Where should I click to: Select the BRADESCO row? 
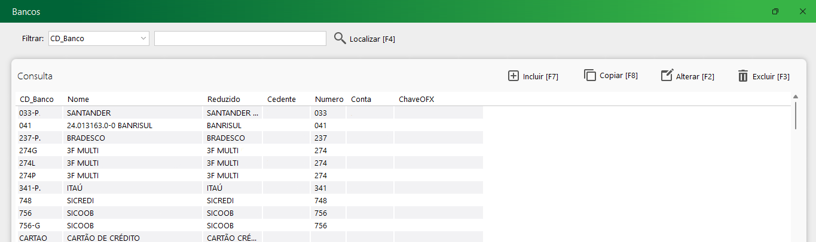(249, 138)
